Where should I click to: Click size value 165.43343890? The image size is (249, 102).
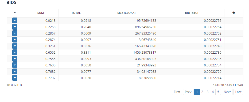[x=146, y=46]
